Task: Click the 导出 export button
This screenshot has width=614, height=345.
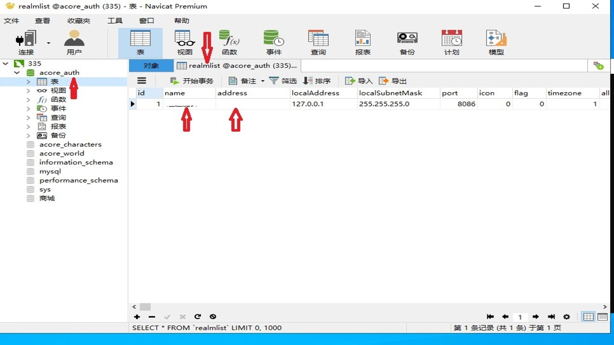Action: click(x=392, y=81)
